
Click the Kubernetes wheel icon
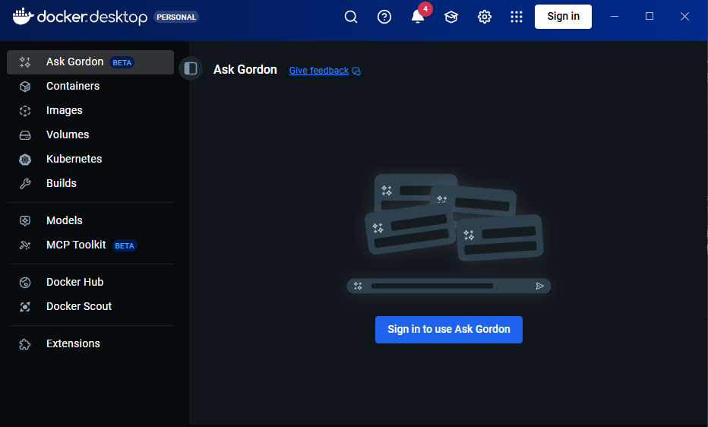click(25, 159)
